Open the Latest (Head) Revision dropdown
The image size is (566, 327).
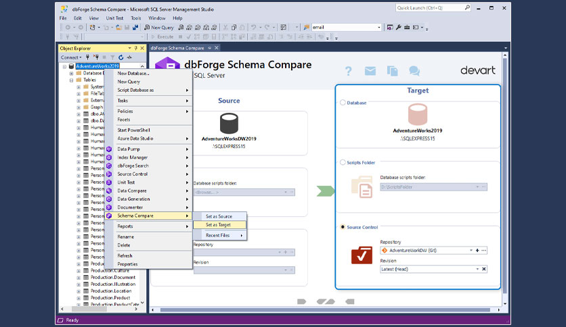477,269
